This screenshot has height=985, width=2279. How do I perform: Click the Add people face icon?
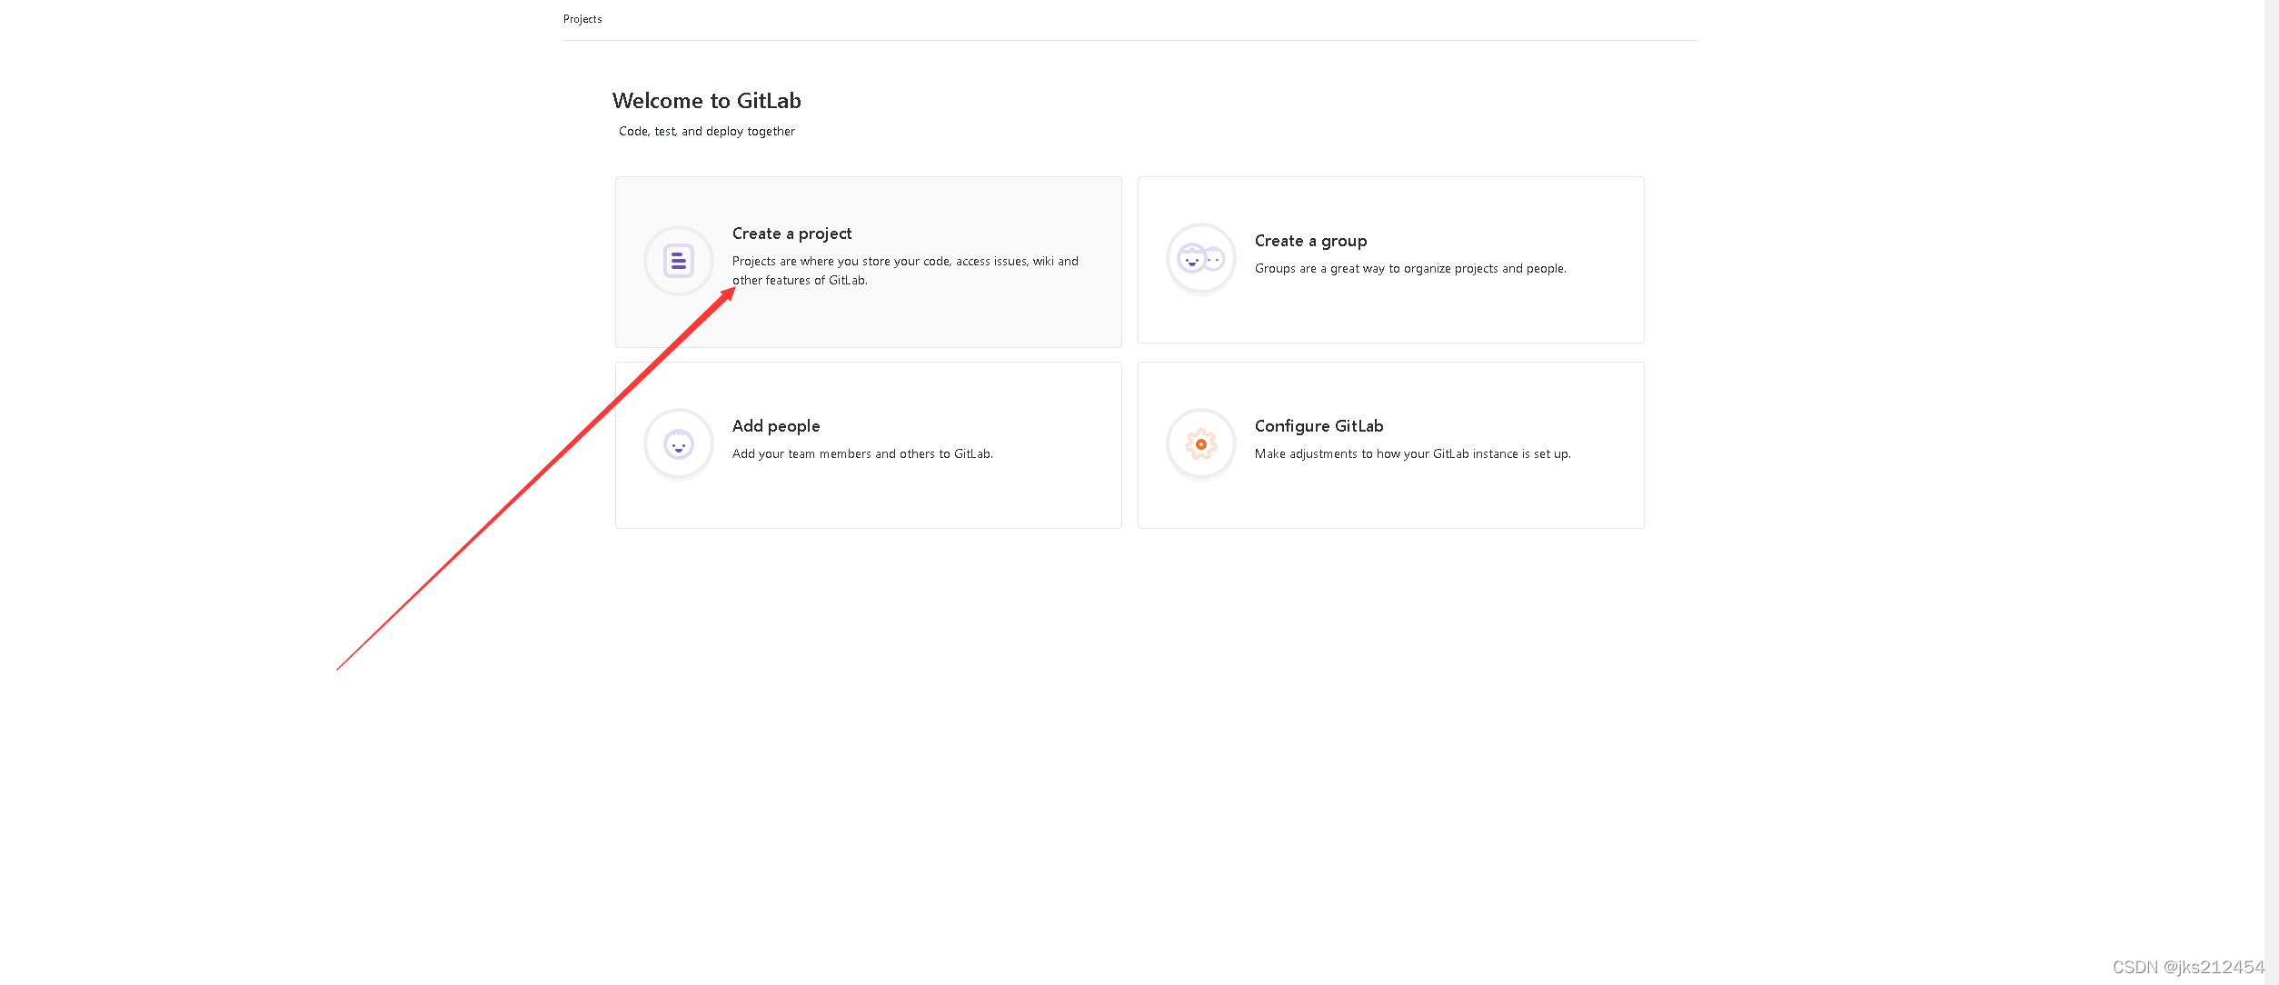pyautogui.click(x=679, y=444)
